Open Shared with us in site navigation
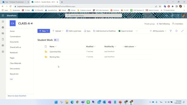The image size is (187, 105). [15, 47]
